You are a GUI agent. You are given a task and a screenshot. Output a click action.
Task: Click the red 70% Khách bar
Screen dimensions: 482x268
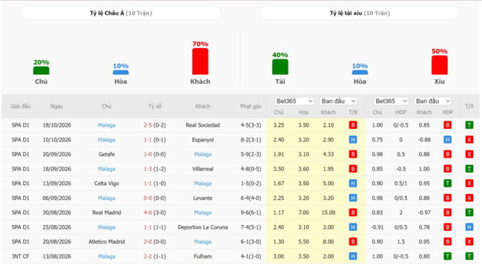pos(200,61)
